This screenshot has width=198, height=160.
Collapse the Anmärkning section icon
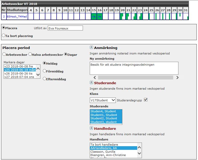click(x=91, y=47)
